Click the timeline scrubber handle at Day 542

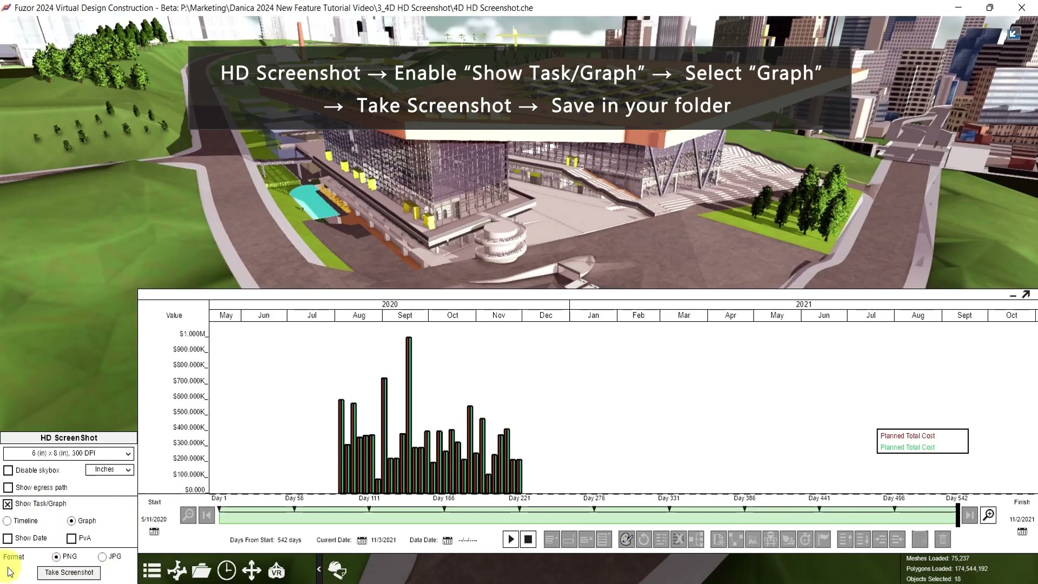[x=958, y=515]
